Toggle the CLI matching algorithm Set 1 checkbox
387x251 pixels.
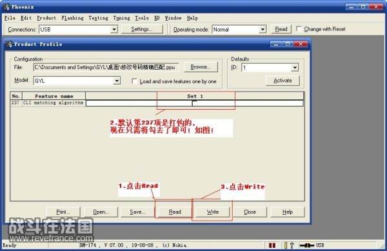point(194,103)
